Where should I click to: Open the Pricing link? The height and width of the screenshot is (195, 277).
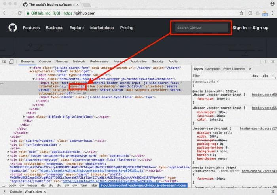pyautogui.click(x=127, y=28)
